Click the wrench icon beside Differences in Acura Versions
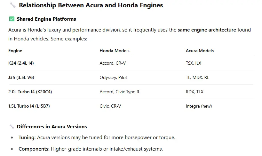 (12, 127)
